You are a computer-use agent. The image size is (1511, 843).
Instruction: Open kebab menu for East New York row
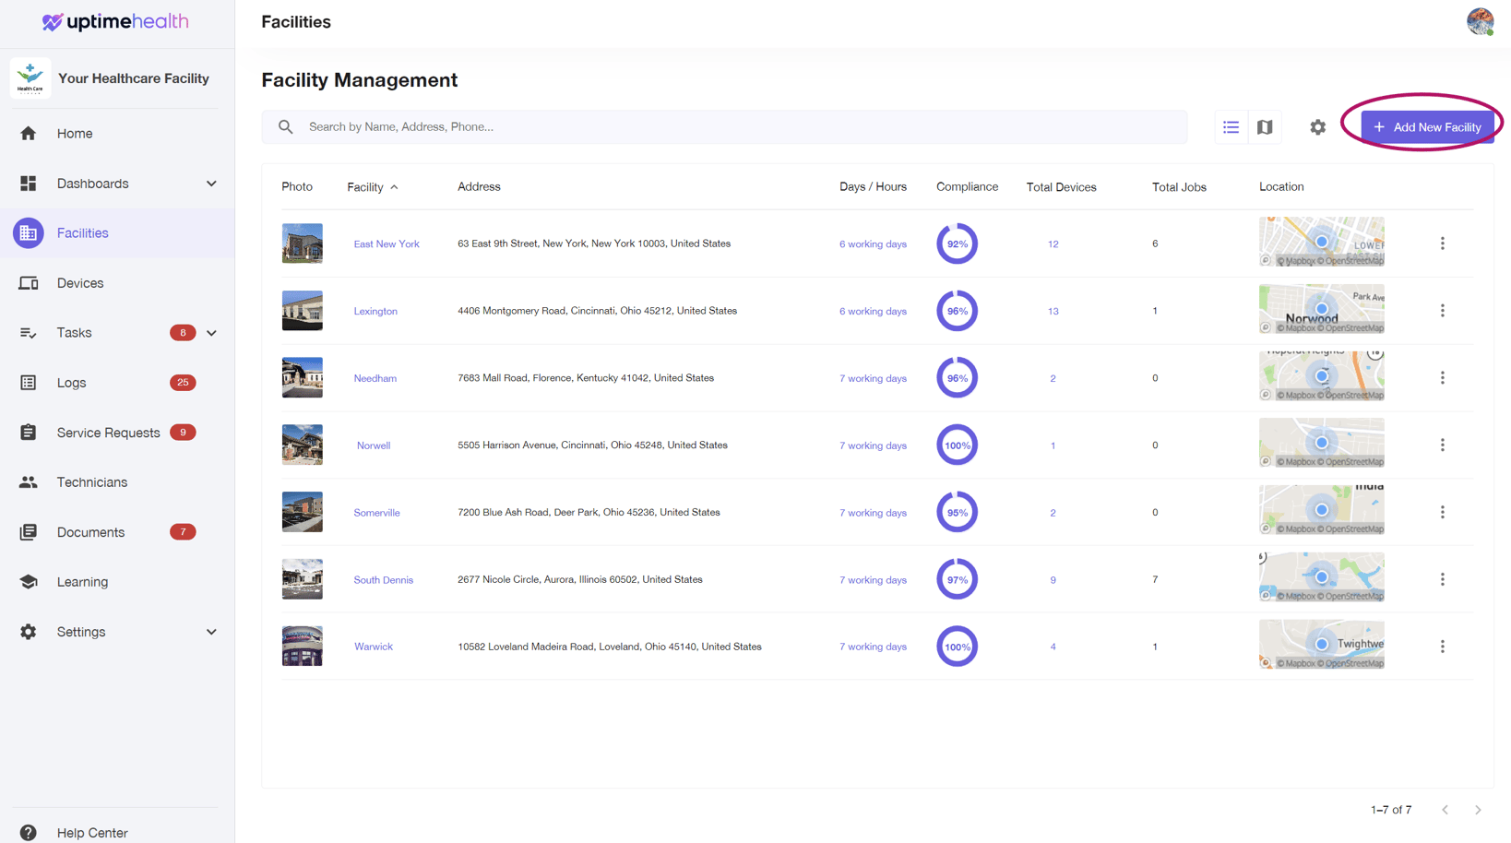(x=1443, y=243)
